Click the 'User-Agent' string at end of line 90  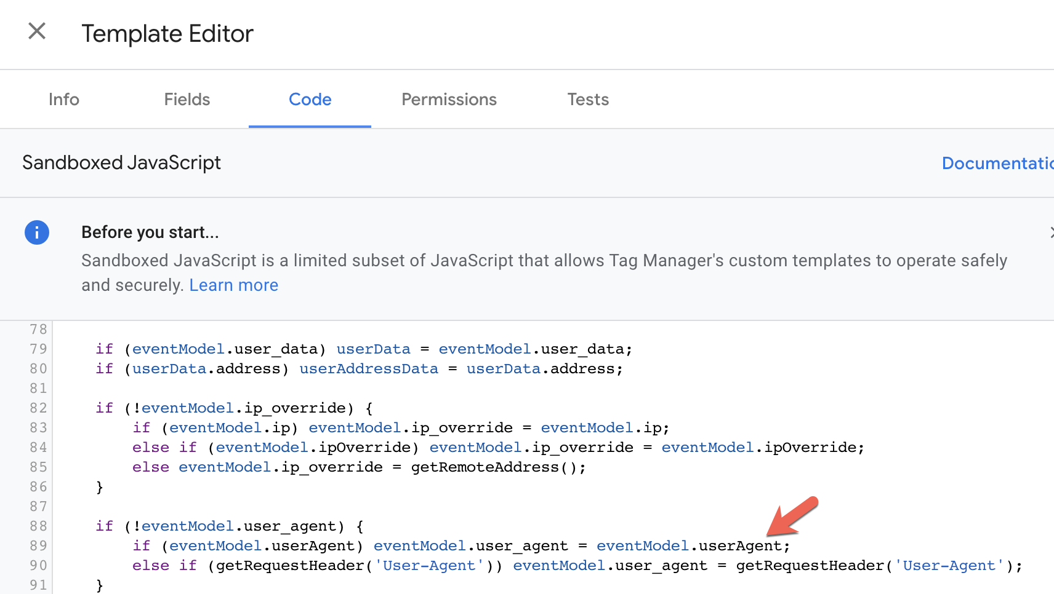(x=949, y=566)
